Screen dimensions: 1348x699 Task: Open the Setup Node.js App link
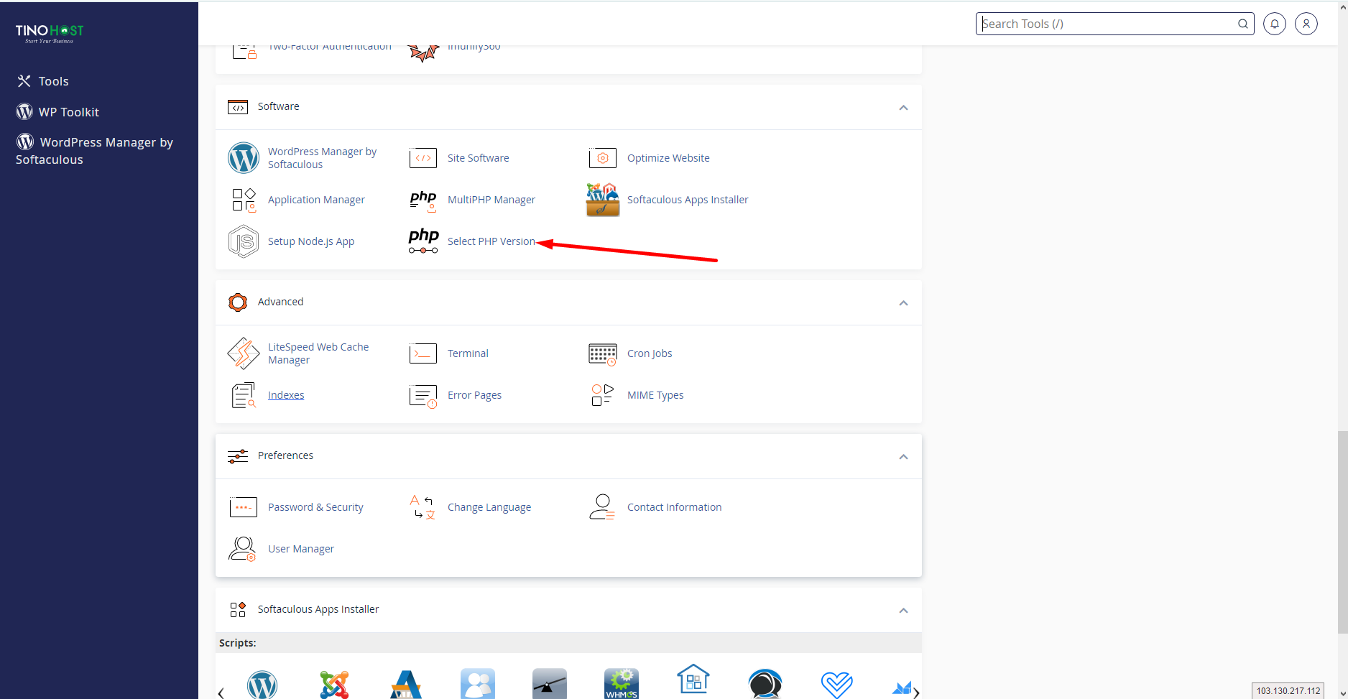pyautogui.click(x=311, y=241)
